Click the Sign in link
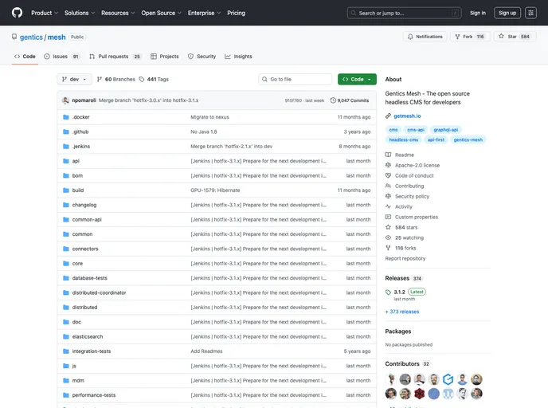 pyautogui.click(x=478, y=13)
